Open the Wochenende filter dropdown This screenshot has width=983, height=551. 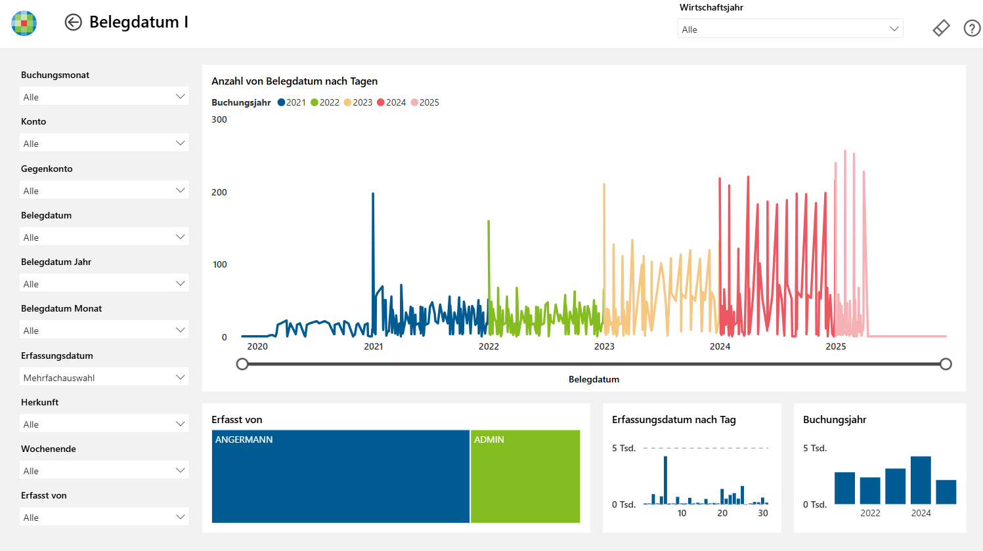point(104,470)
